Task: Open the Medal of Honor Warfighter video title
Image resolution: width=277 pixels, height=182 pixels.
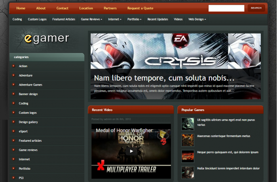Action: coord(127,130)
